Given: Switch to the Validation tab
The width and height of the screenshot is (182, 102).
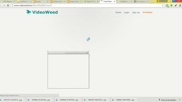Looking at the screenshot, I should 125,1.
